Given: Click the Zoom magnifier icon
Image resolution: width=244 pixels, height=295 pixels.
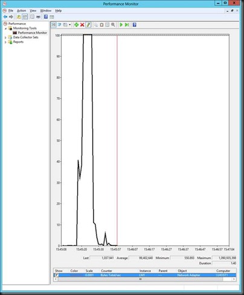Looking at the screenshot, I should tap(113, 25).
